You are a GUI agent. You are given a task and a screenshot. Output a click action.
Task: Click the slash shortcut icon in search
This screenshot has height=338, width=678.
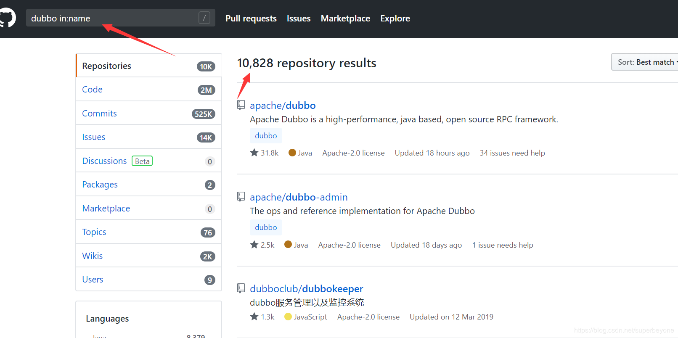click(204, 18)
